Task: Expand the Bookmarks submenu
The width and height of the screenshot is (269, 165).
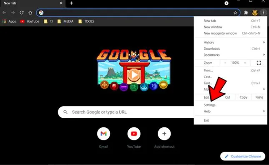Action: click(x=230, y=55)
